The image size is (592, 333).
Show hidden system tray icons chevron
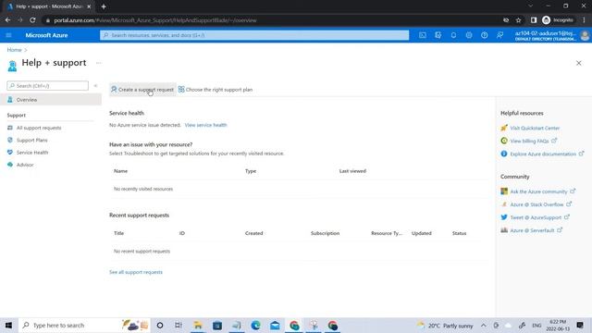pos(484,326)
